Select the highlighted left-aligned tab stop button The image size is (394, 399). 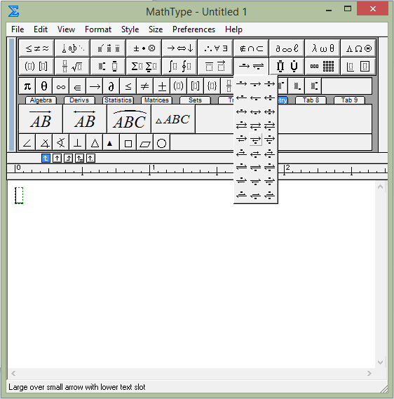[46, 158]
